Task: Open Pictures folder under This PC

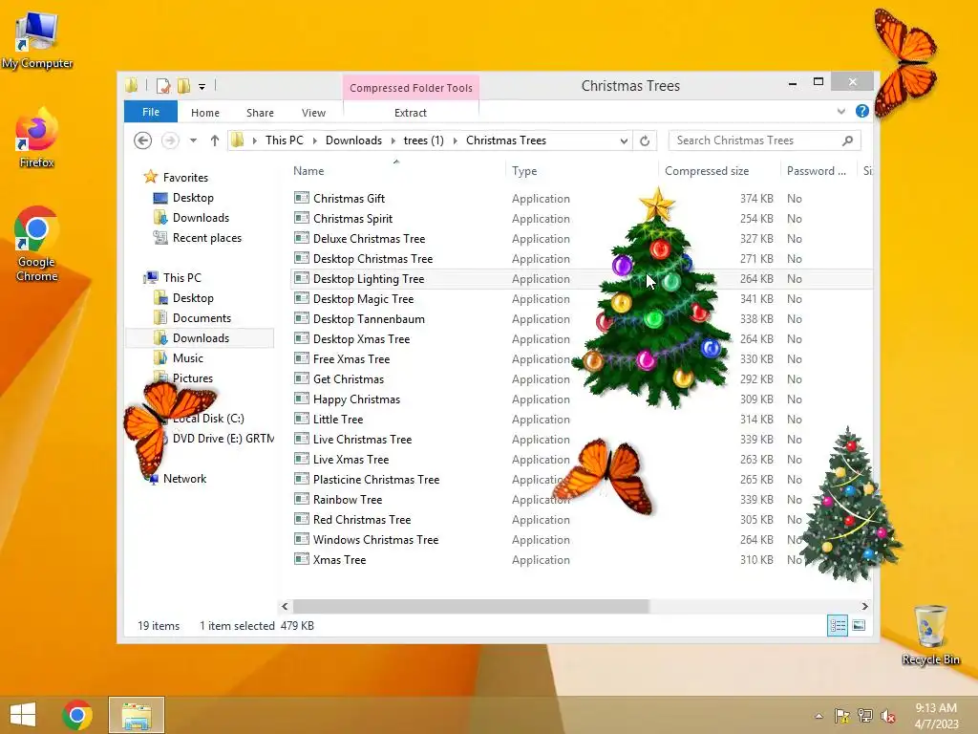Action: pyautogui.click(x=193, y=378)
